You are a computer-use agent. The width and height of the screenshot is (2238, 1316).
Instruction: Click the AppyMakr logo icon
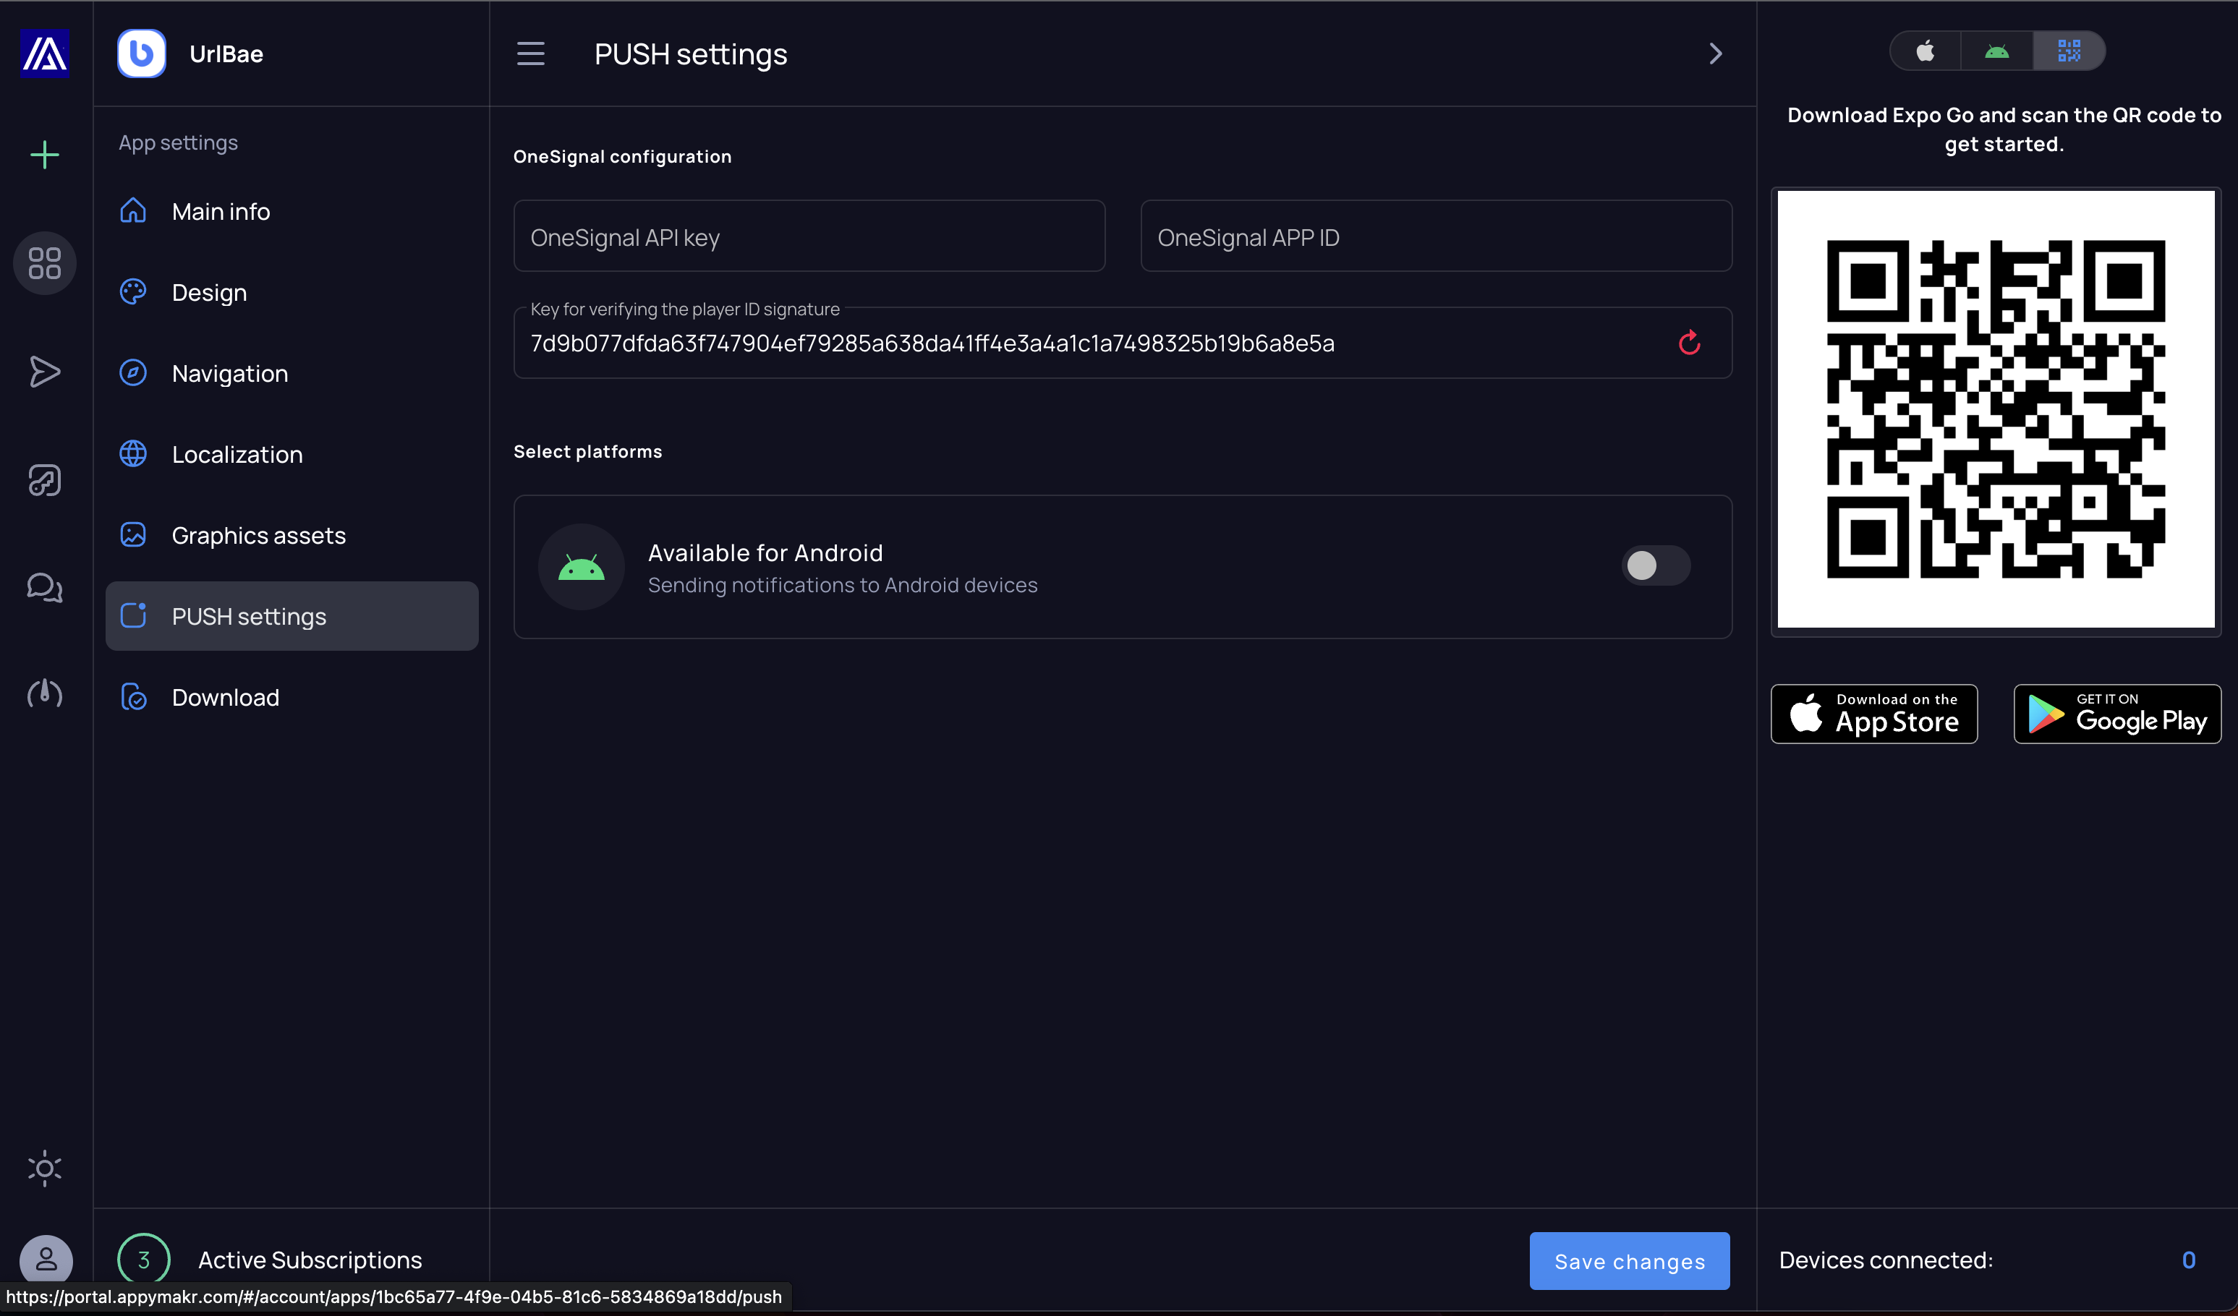click(x=44, y=54)
